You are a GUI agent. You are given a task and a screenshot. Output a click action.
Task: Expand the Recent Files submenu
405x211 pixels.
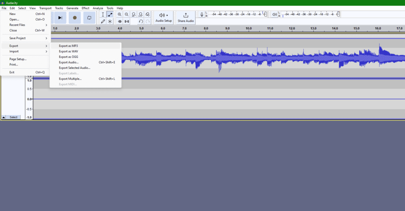(25, 25)
